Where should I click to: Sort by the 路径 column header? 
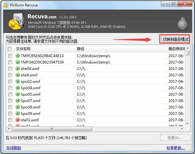pos(121,49)
